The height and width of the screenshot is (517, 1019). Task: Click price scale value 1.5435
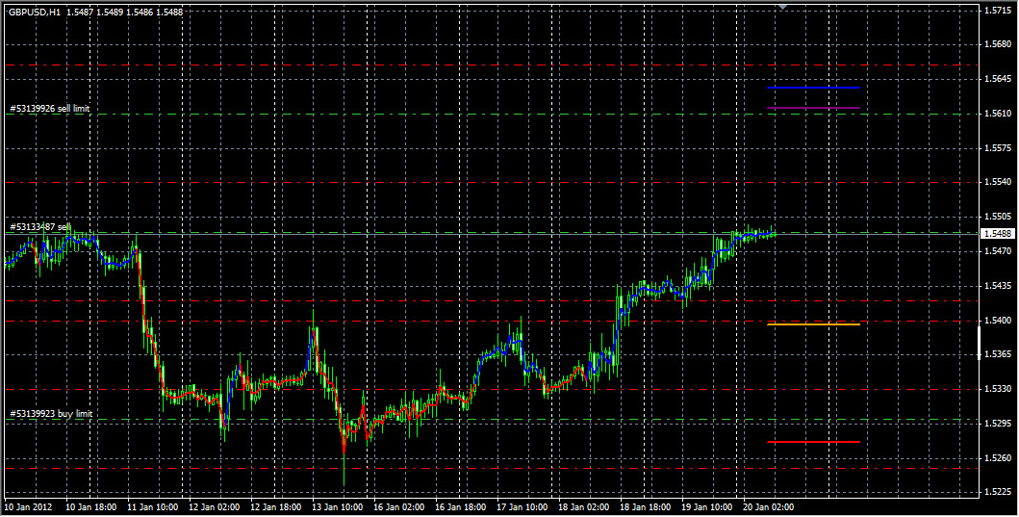[x=998, y=286]
